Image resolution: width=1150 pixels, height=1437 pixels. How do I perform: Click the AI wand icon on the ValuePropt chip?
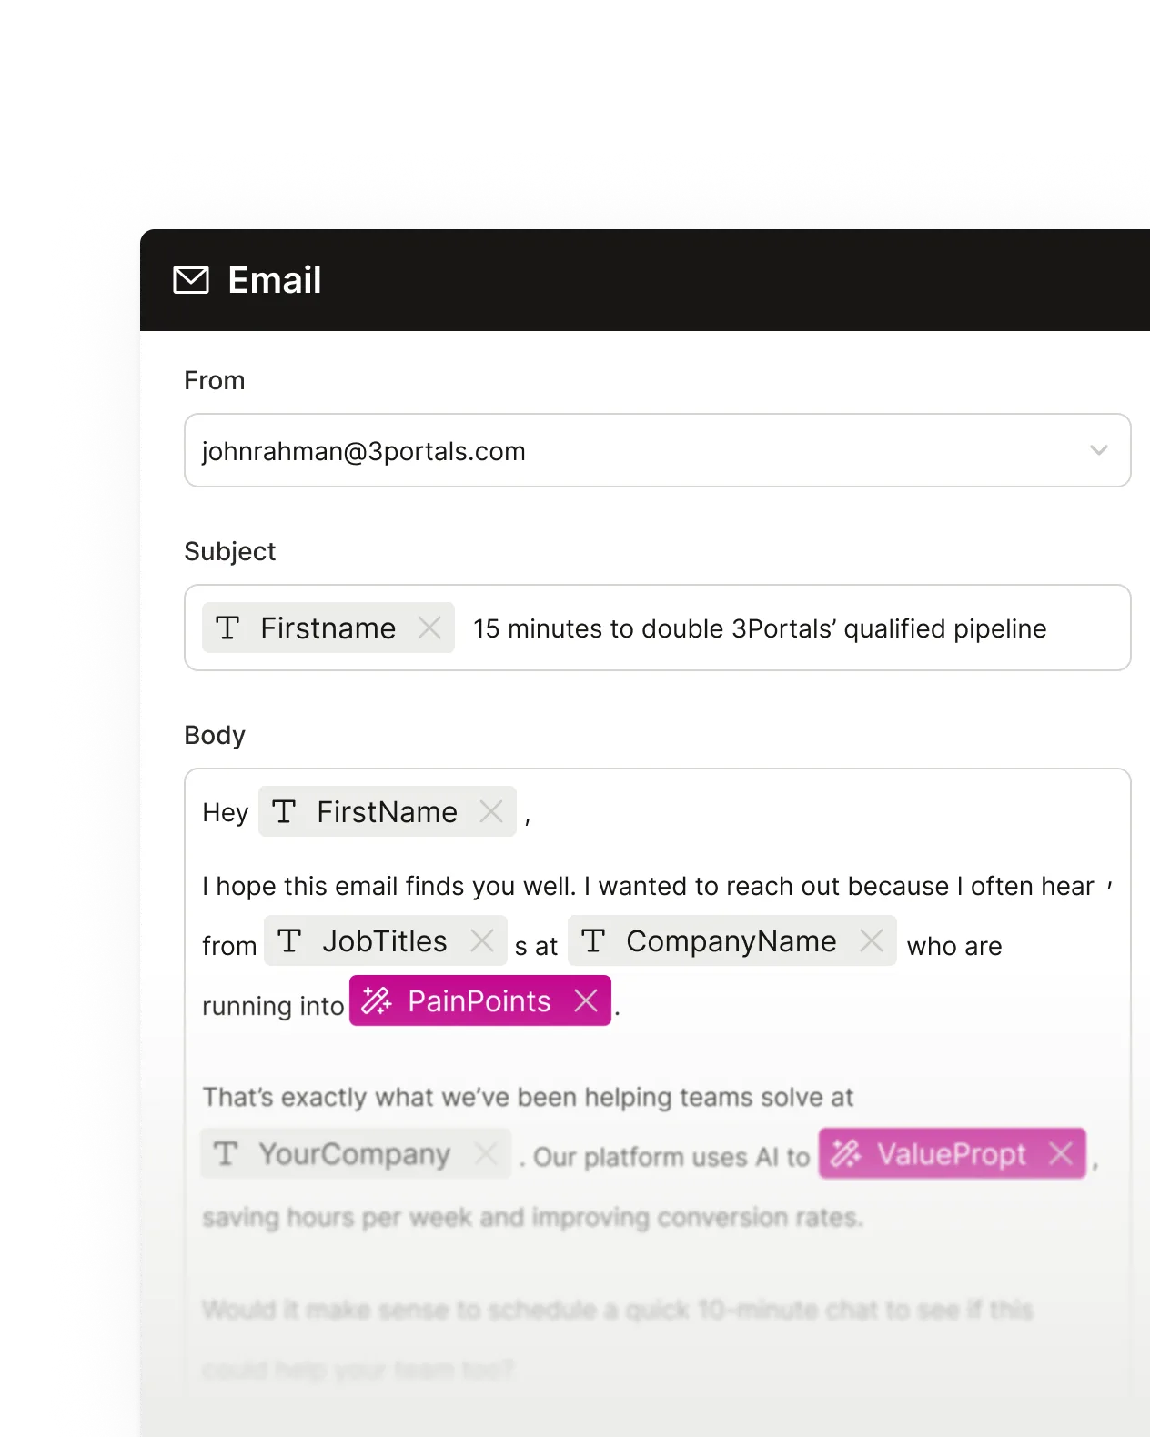848,1154
